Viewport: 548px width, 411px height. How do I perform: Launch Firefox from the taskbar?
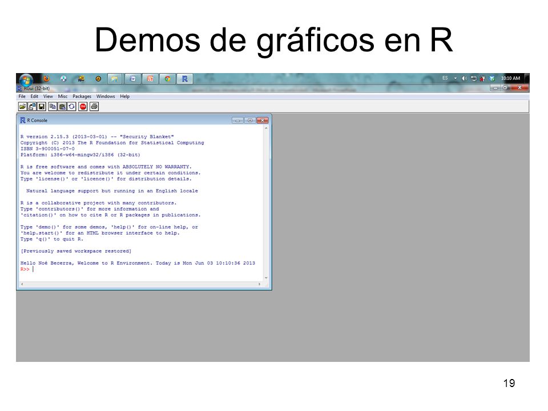coord(46,79)
